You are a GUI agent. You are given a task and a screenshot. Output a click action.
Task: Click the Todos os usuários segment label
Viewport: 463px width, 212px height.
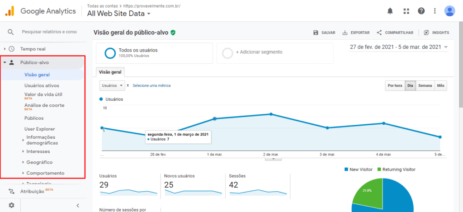[x=138, y=51]
